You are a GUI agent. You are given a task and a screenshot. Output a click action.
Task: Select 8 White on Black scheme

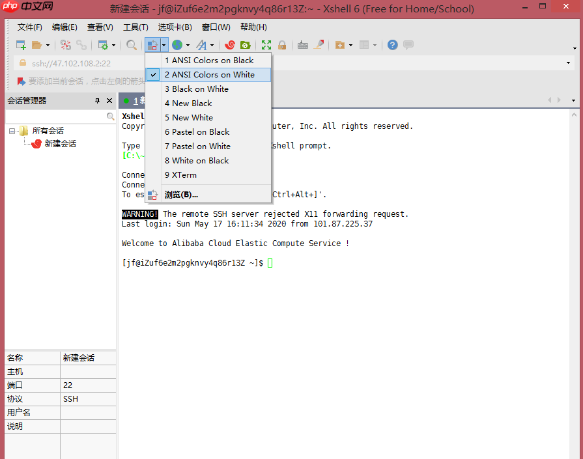tap(208, 161)
